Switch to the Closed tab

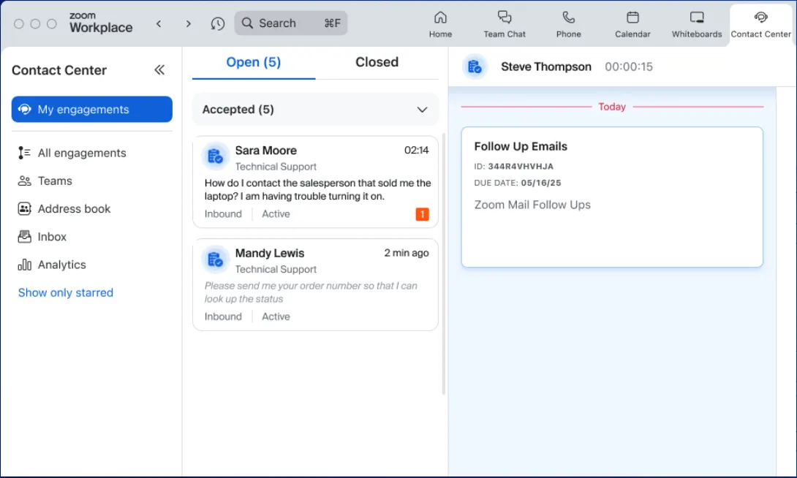click(x=377, y=62)
